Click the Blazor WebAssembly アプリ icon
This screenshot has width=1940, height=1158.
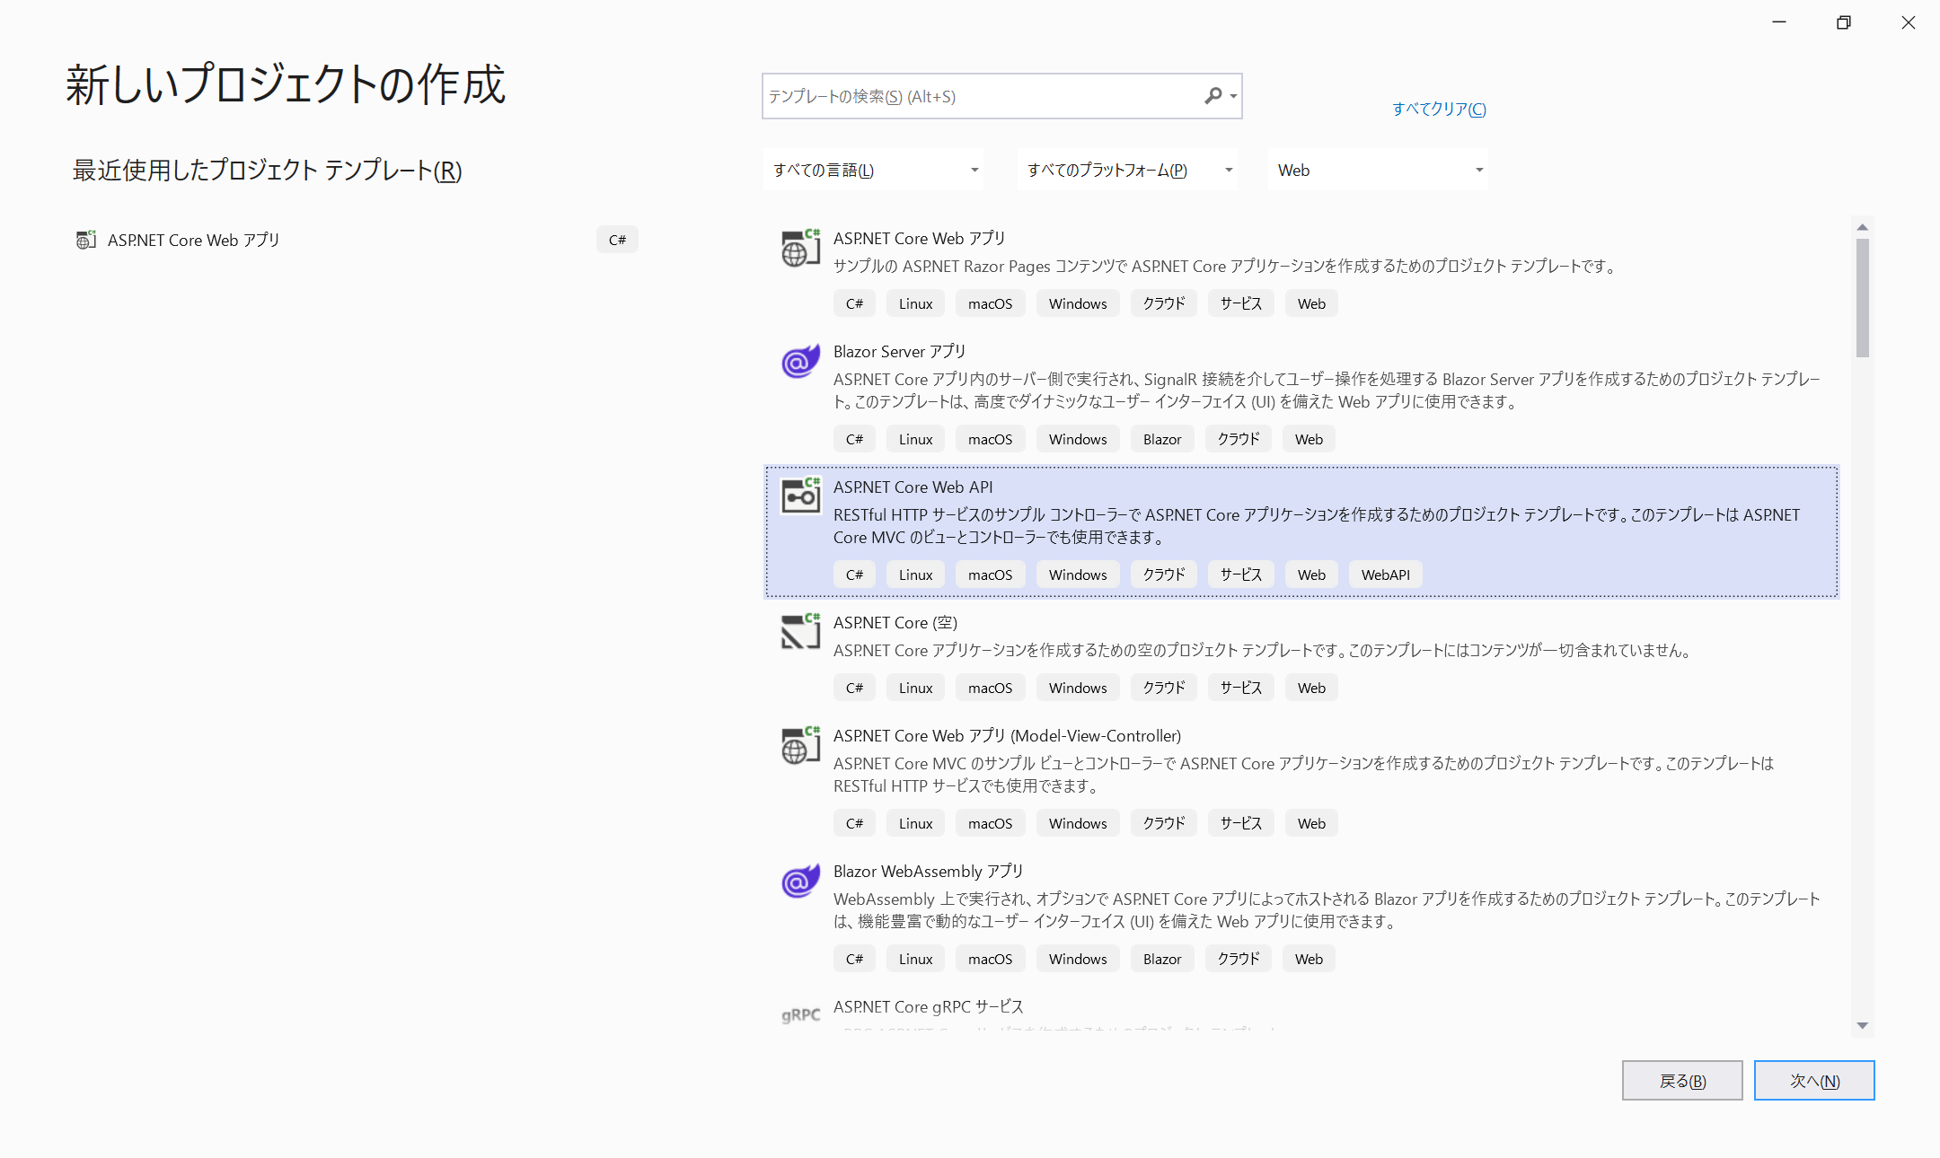800,882
